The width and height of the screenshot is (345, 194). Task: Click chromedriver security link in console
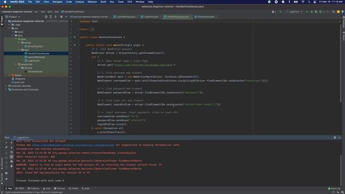(x=73, y=145)
